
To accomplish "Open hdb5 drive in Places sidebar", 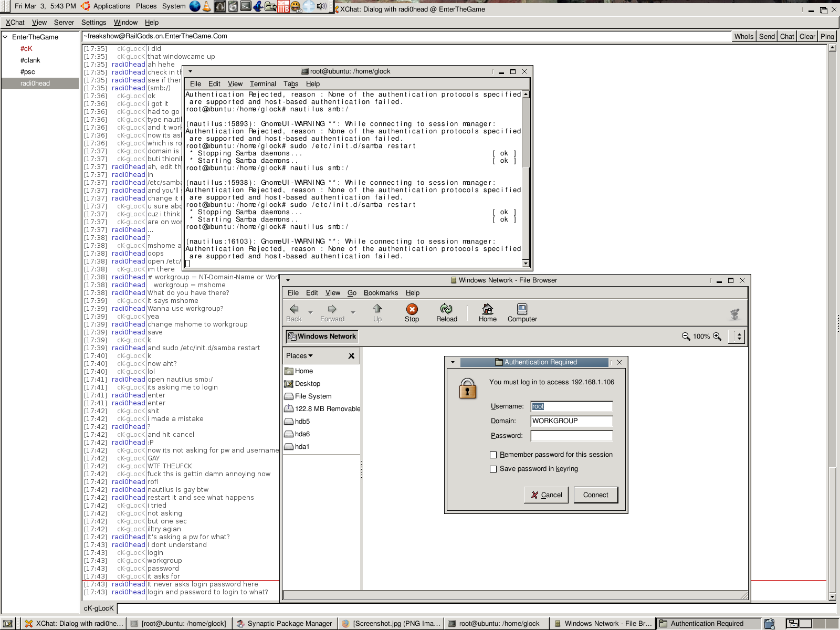I will tap(321, 422).
